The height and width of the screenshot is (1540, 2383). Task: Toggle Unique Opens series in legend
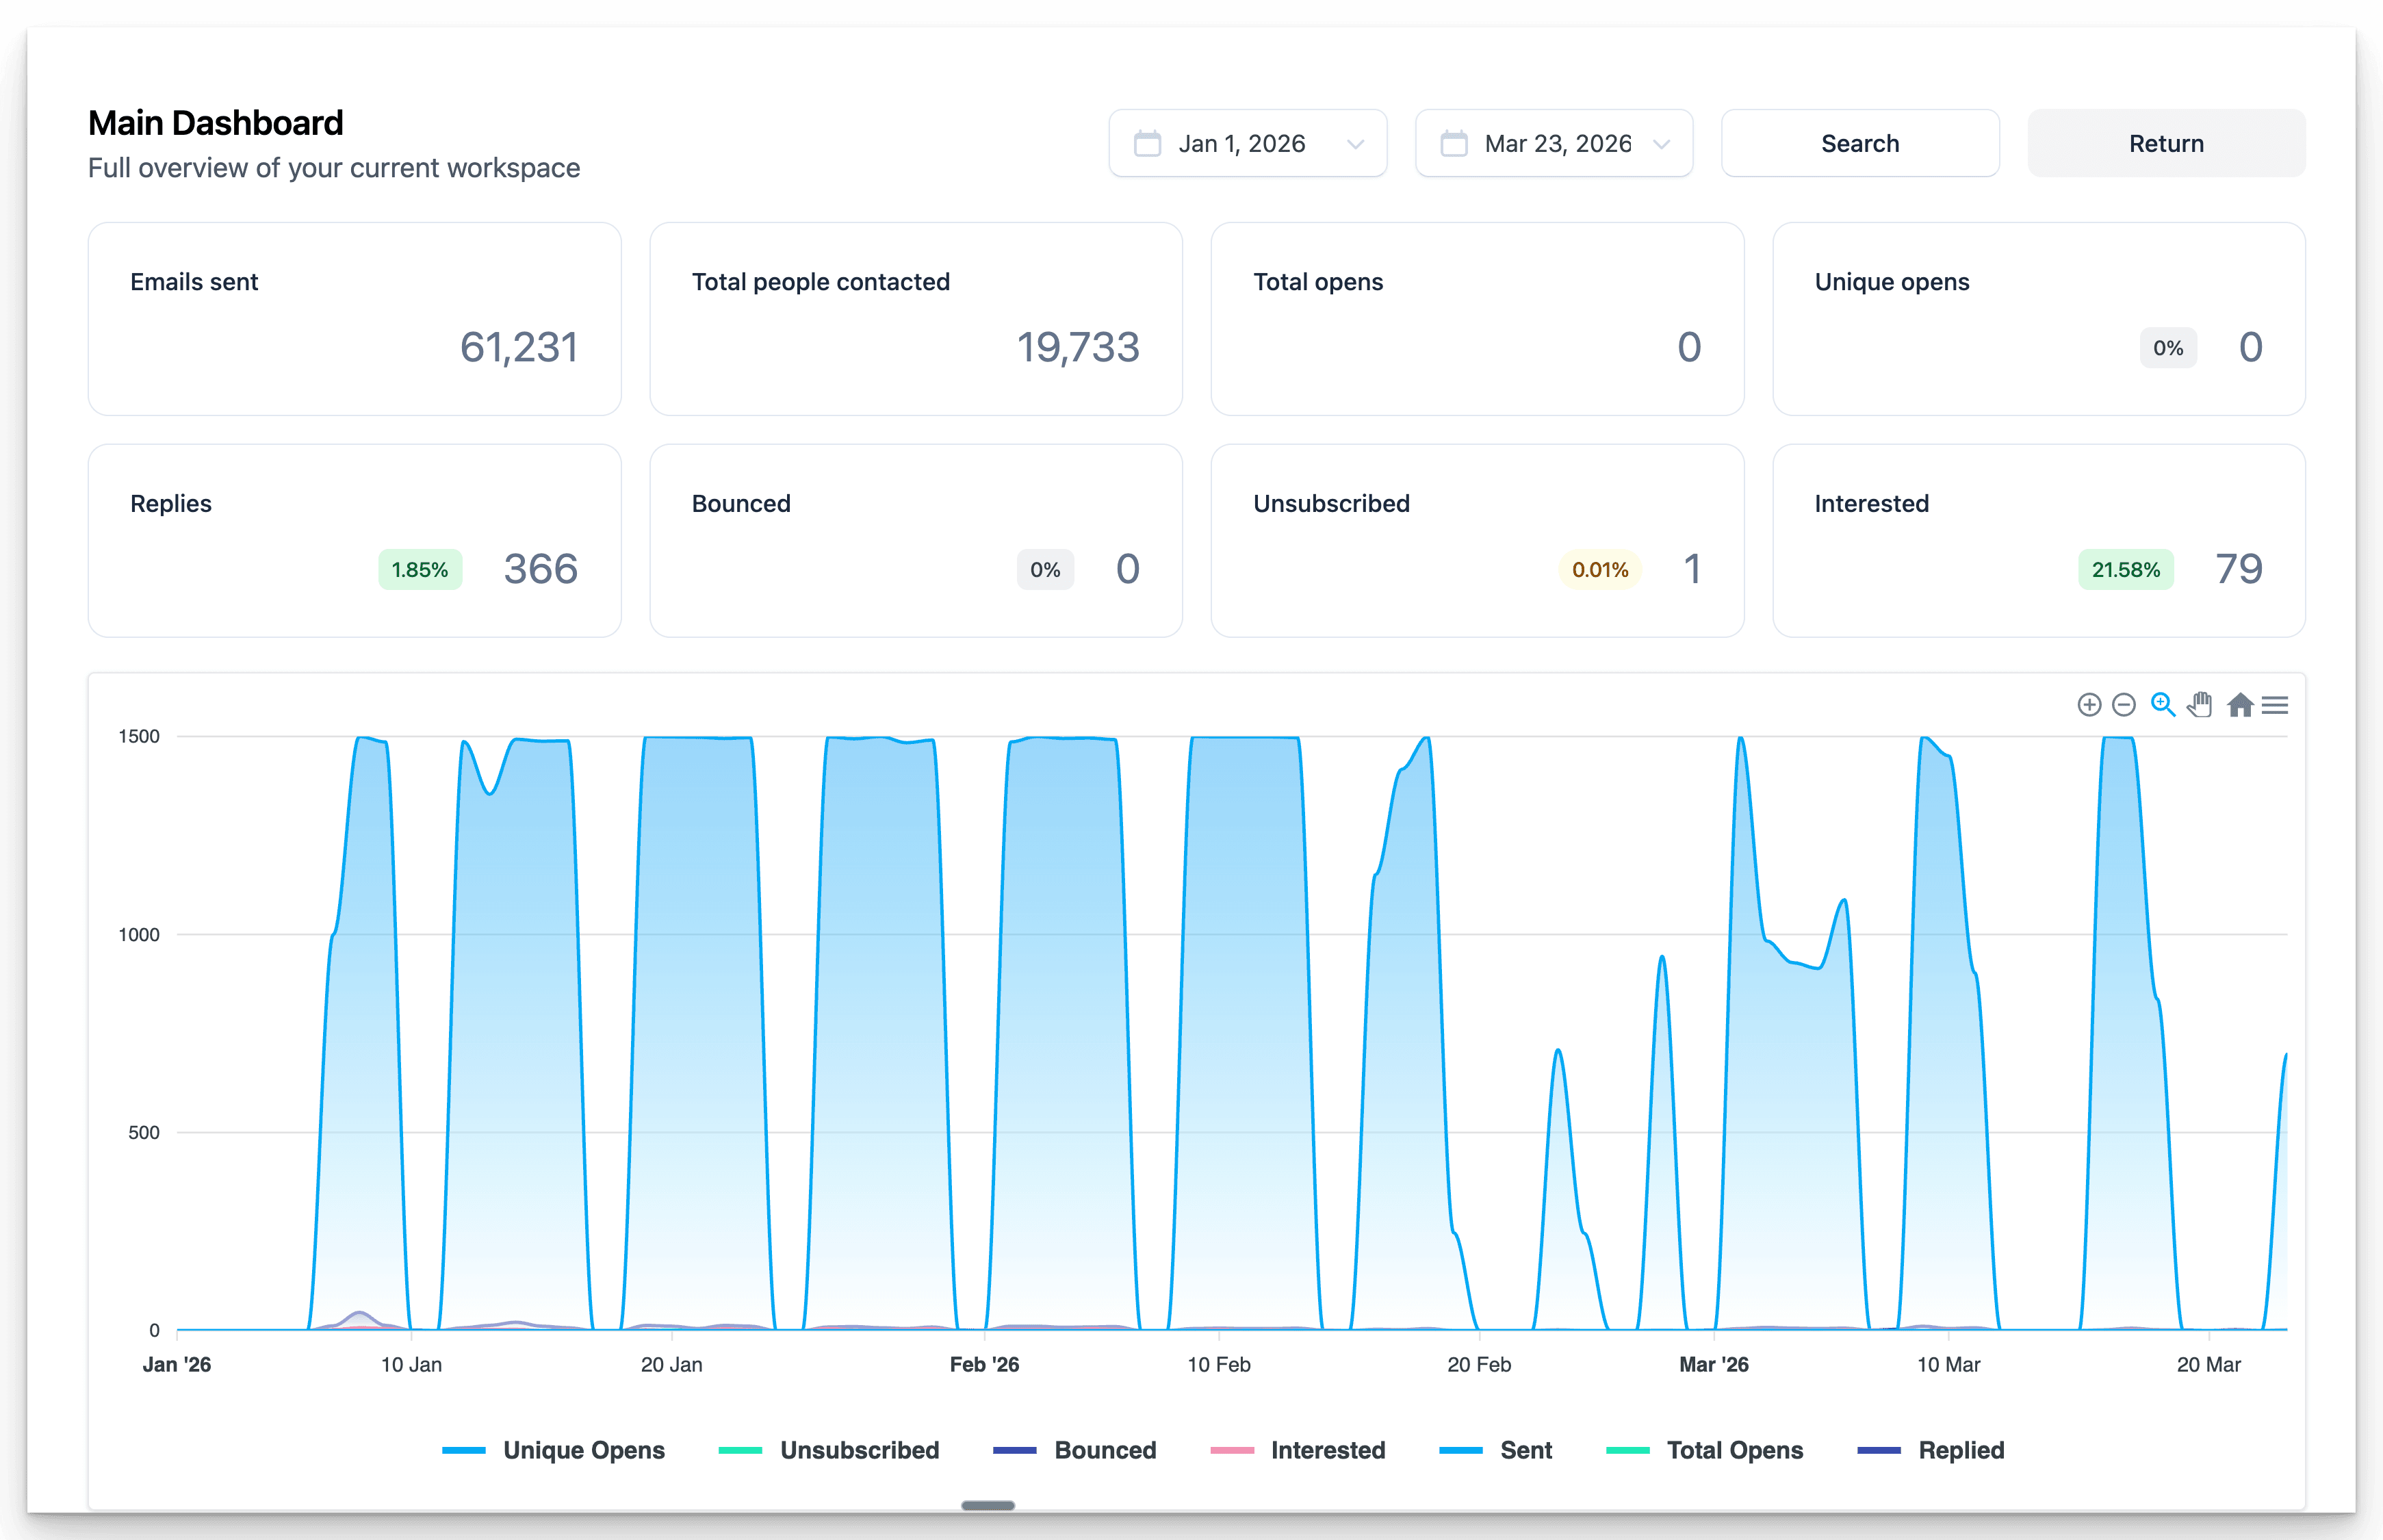pyautogui.click(x=583, y=1450)
